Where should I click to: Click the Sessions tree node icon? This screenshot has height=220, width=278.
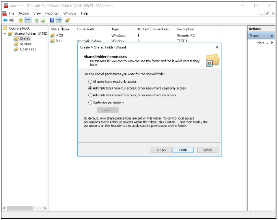tap(16, 44)
